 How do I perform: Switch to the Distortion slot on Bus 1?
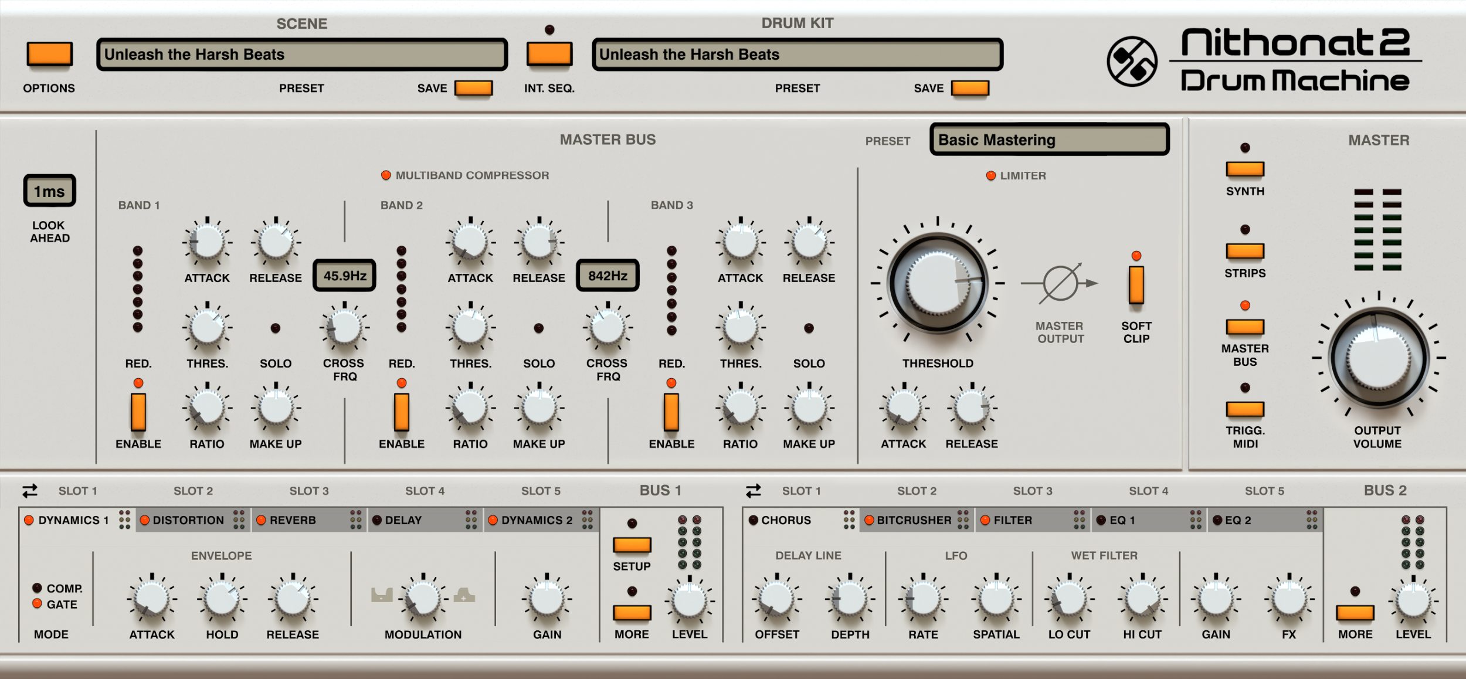pos(186,520)
